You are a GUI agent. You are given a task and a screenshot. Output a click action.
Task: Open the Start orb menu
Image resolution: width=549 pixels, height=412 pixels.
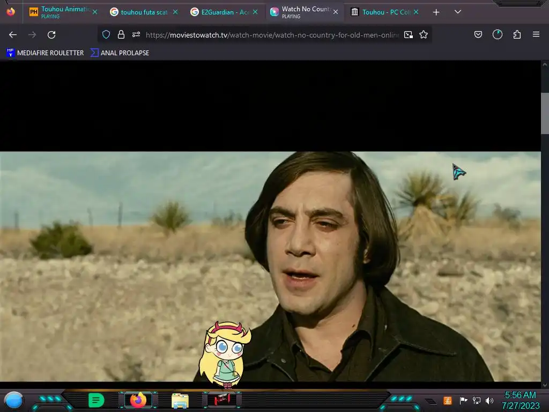pos(13,400)
